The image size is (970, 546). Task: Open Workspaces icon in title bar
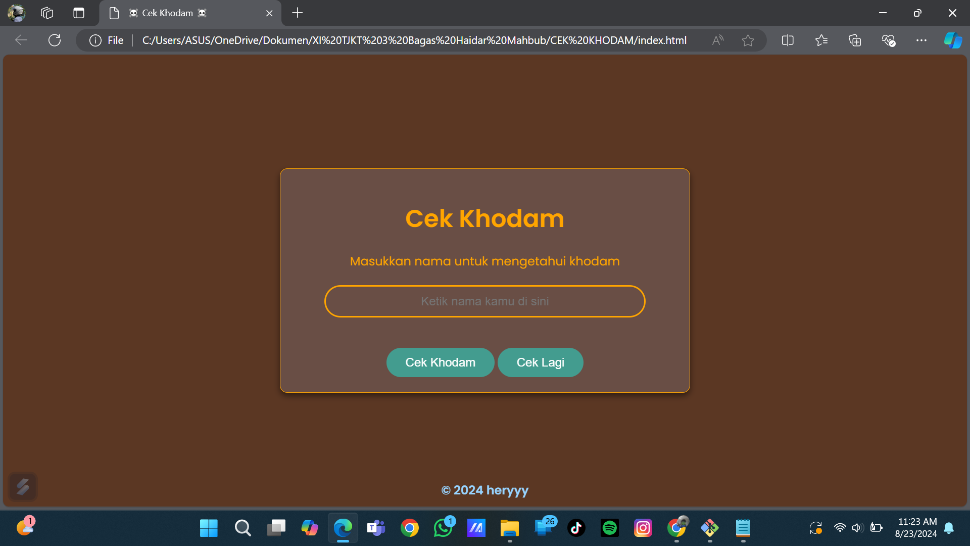point(47,13)
